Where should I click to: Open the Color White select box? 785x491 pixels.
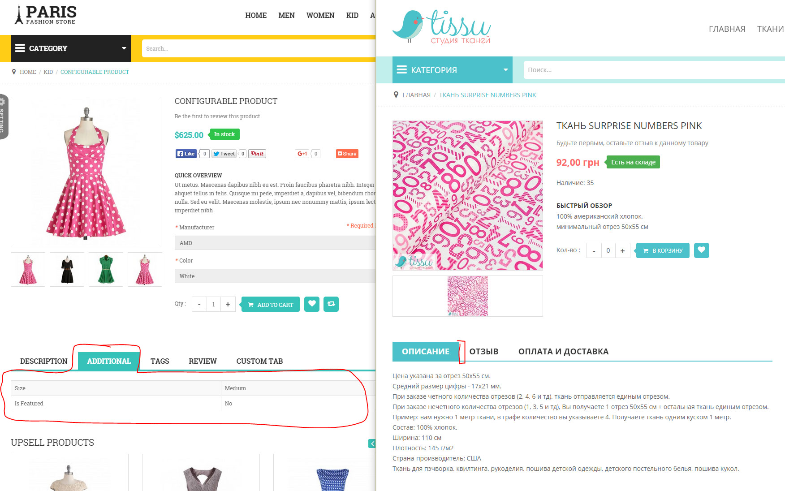pyautogui.click(x=275, y=276)
